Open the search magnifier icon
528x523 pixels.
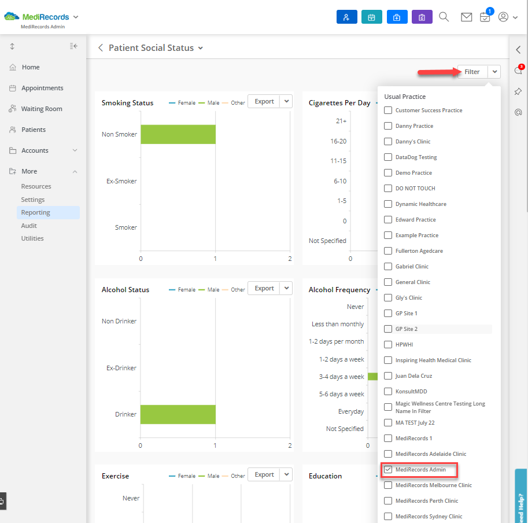click(x=444, y=17)
